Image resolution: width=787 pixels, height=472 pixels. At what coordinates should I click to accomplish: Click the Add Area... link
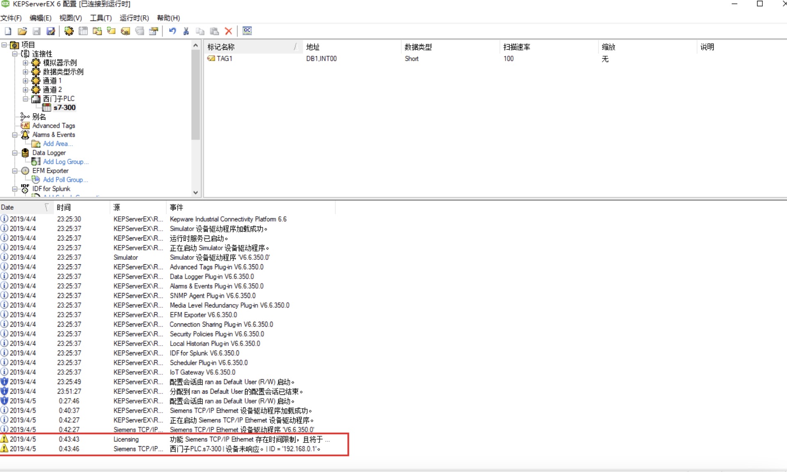(x=58, y=144)
